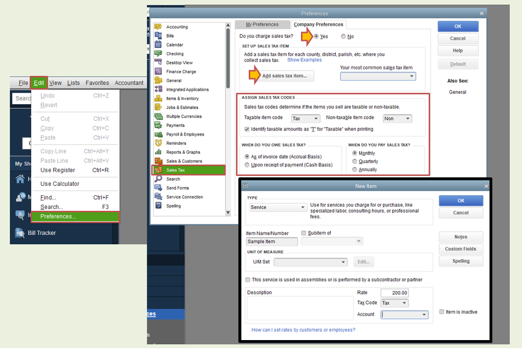Viewport: 522px width, 349px height.
Task: Select Multiple Currencies icon
Action: 158,116
